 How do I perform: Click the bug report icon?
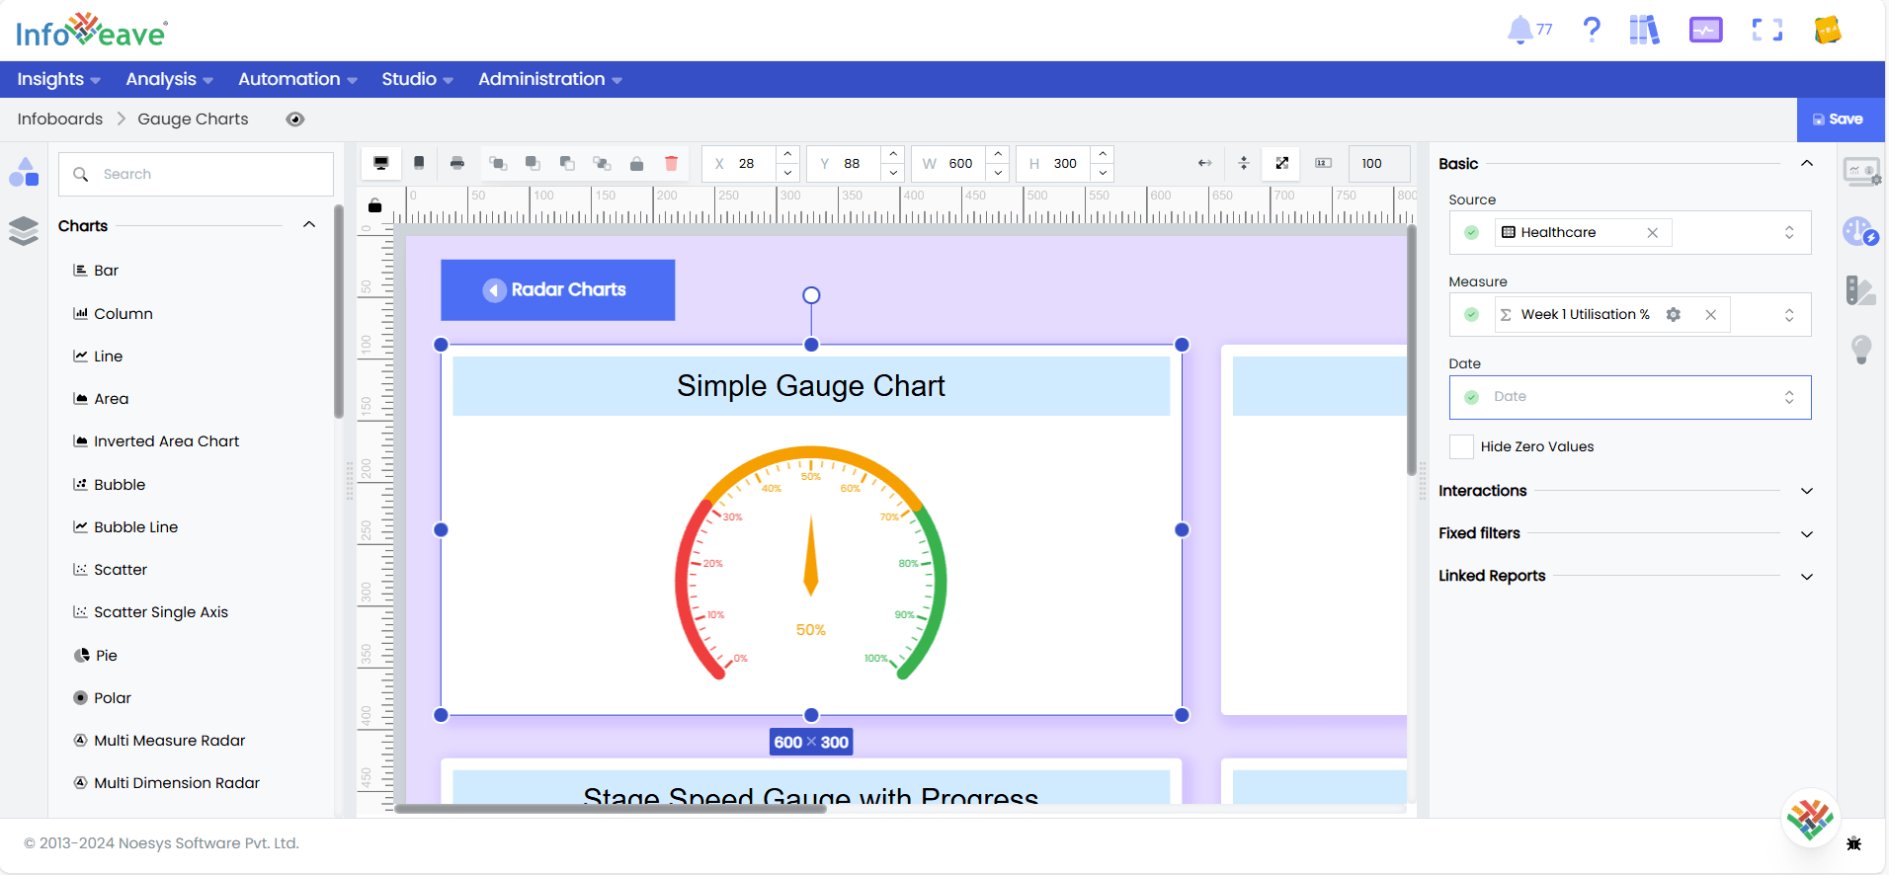[1853, 843]
